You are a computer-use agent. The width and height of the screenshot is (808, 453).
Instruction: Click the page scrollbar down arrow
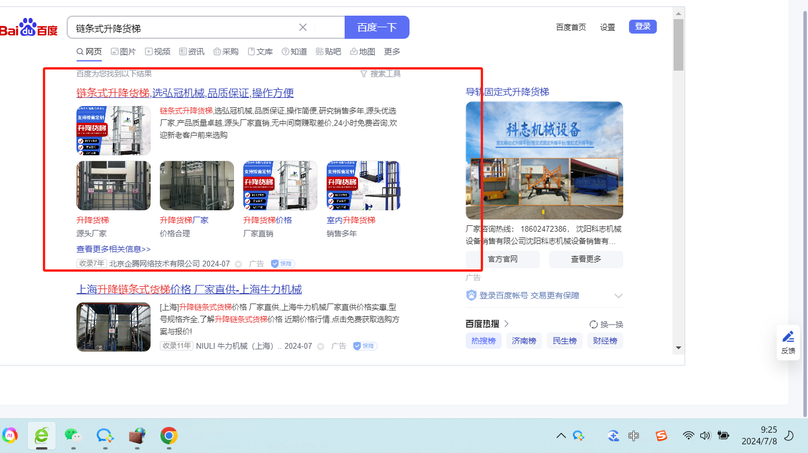click(x=679, y=348)
